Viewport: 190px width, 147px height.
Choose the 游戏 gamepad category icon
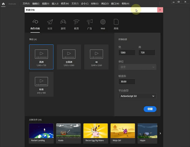pos(63,22)
